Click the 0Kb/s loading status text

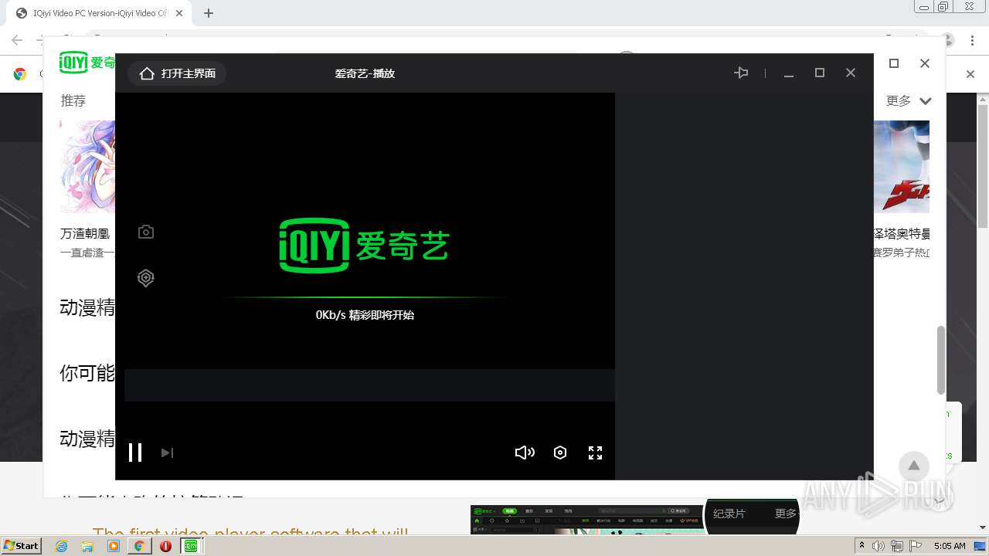click(x=365, y=315)
